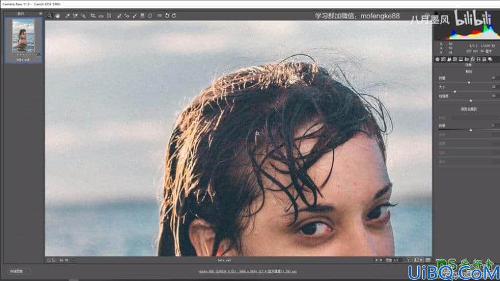Switch to the Split Toning panel tab
500x281 pixels.
(461, 59)
